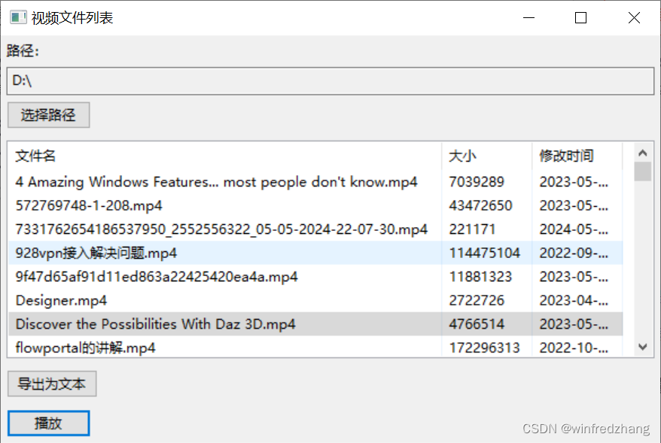Click the 2022-09 date in the 928vpn row

click(x=574, y=253)
